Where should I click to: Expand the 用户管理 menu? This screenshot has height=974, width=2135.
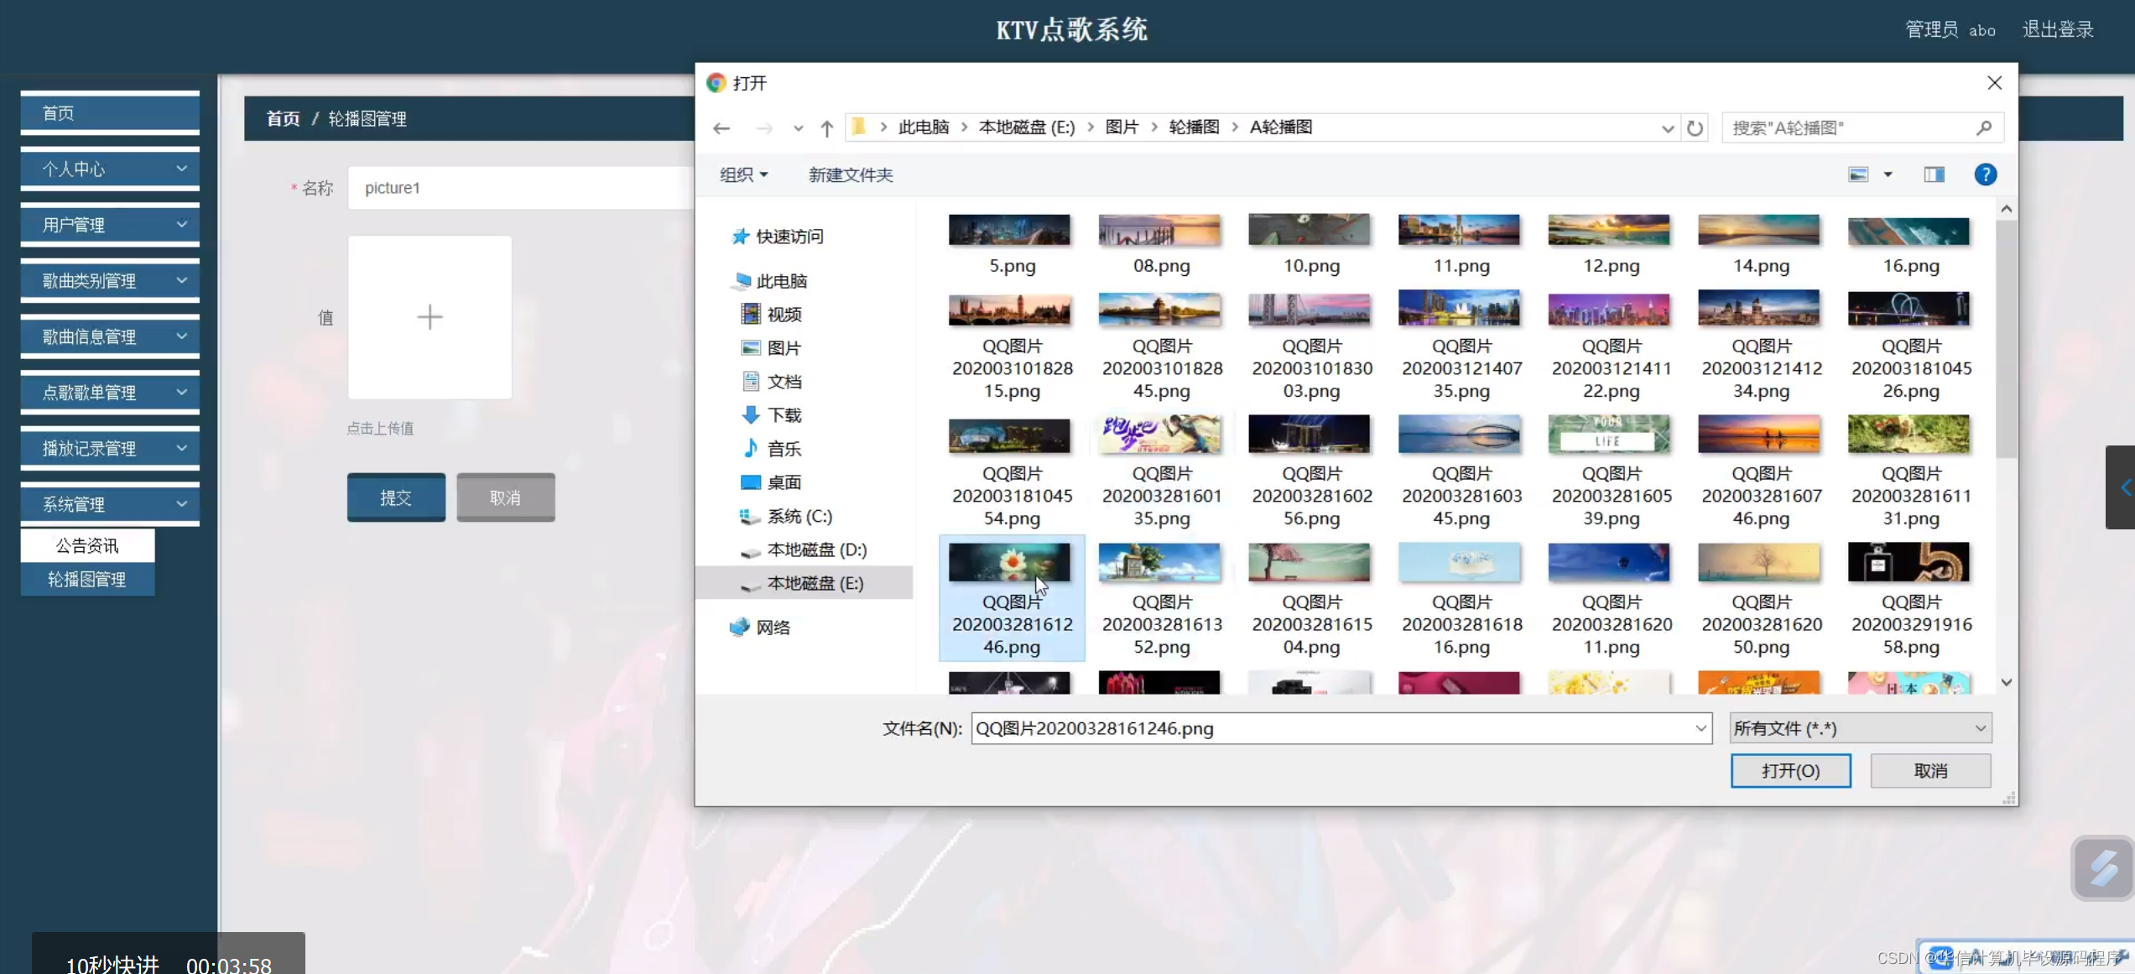[109, 224]
